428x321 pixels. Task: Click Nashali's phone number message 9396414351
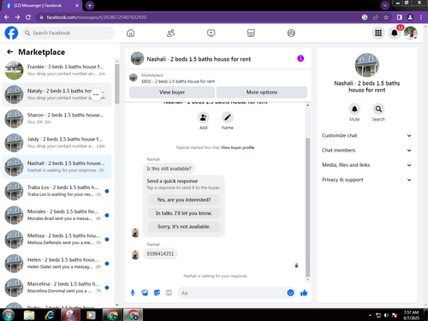(x=160, y=253)
